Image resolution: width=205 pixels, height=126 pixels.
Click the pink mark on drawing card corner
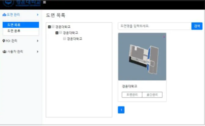[164, 37]
